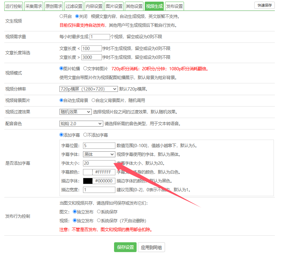The height and width of the screenshot is (256, 300).
Task: Open the black 描边字体 color swatch
Action: (x=88, y=181)
